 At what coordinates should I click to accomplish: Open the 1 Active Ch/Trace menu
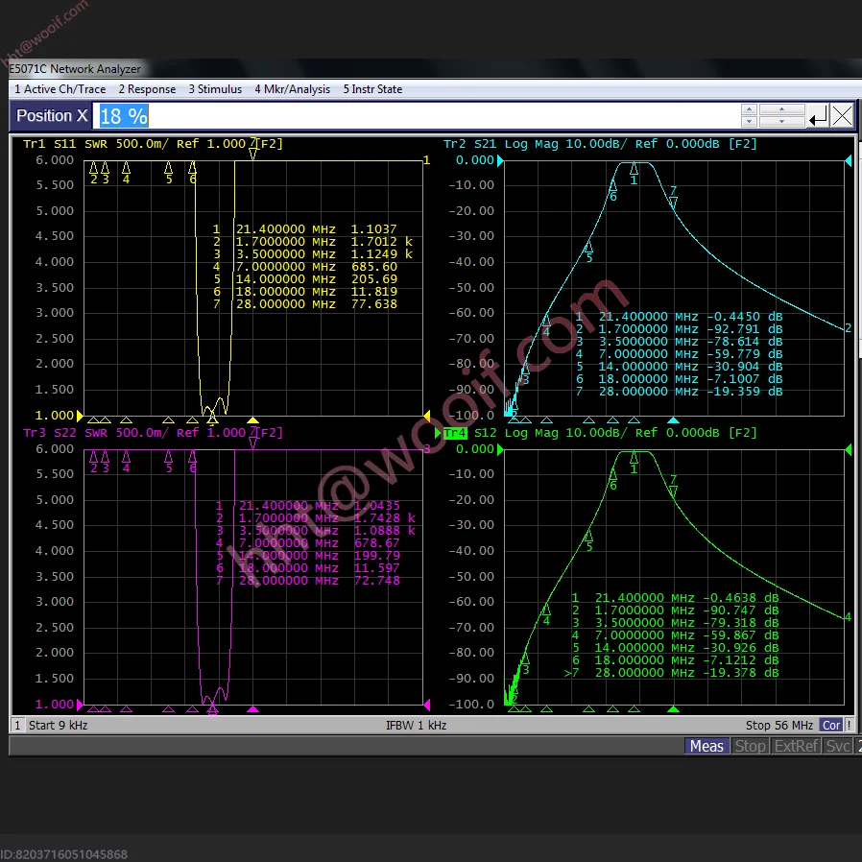point(60,89)
